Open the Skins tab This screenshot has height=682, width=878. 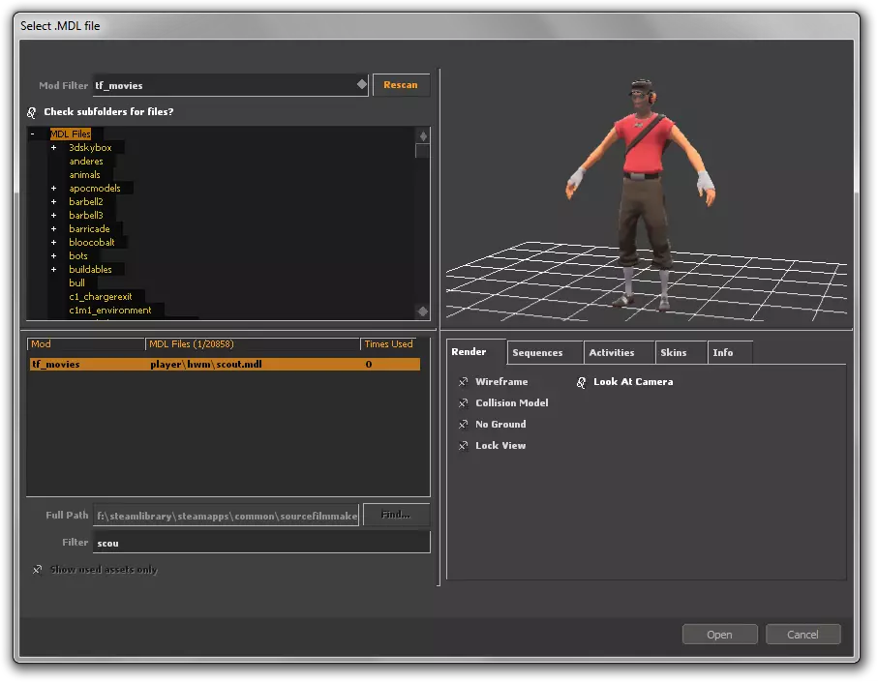[x=673, y=353]
